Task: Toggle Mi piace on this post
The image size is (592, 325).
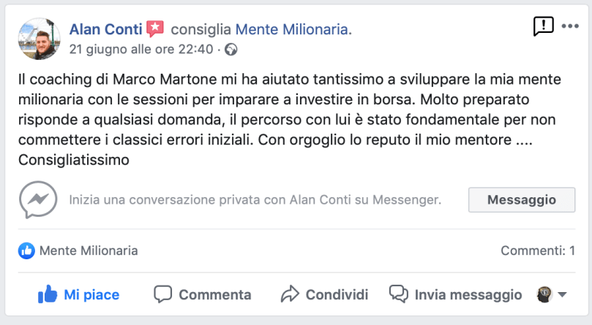Action: click(x=79, y=294)
